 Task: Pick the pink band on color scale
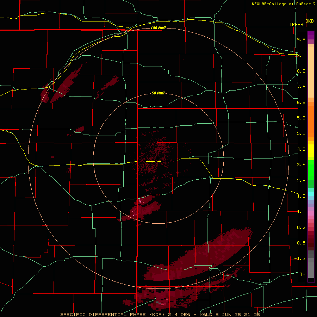click(311, 213)
